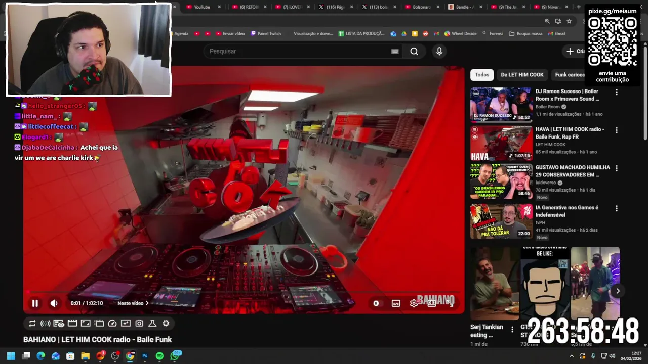648x364 pixels.
Task: Mute the video volume
Action: (54, 303)
